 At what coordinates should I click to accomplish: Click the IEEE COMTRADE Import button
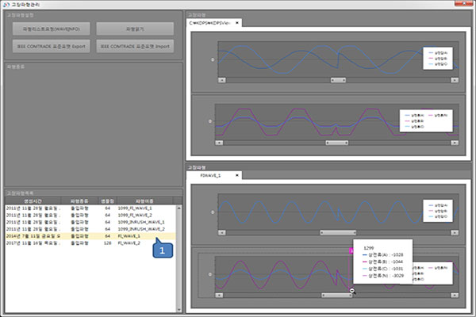click(134, 47)
